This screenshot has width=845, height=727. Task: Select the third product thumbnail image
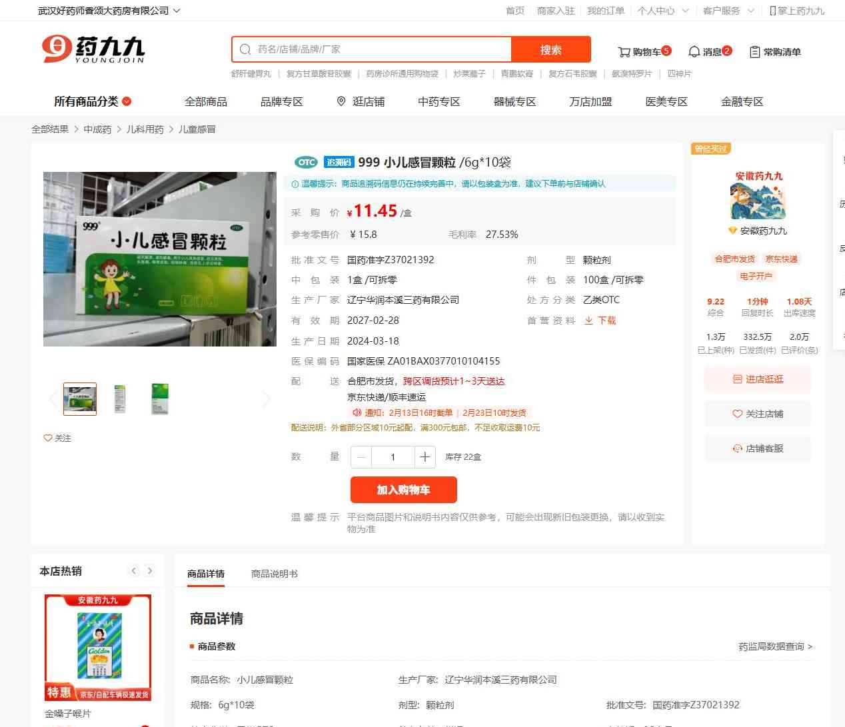pos(160,399)
